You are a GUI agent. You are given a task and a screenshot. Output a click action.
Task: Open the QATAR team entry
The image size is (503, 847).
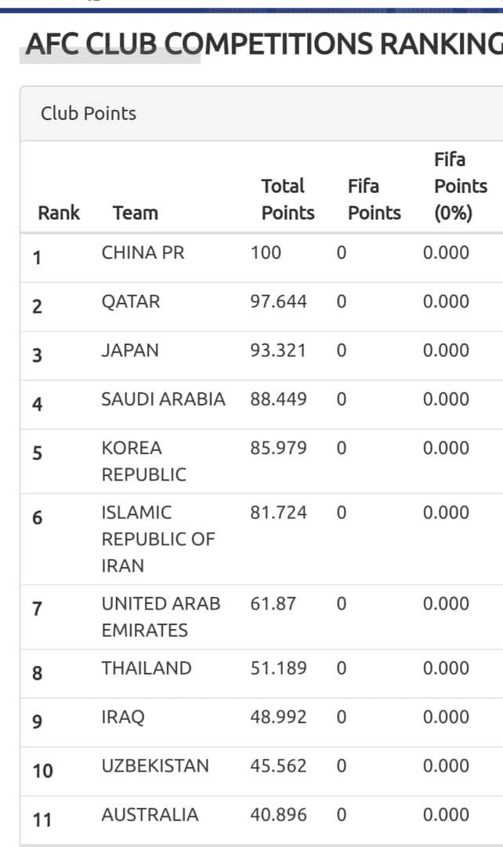pos(130,302)
